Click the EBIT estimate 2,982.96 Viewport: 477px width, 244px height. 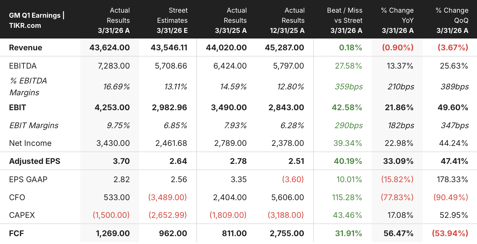pos(169,107)
